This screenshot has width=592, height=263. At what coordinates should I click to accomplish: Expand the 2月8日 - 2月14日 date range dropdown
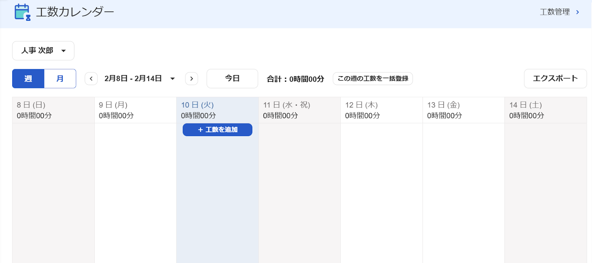[139, 78]
